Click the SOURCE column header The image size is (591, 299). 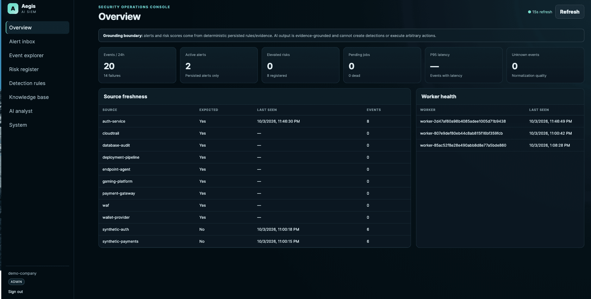tap(110, 110)
